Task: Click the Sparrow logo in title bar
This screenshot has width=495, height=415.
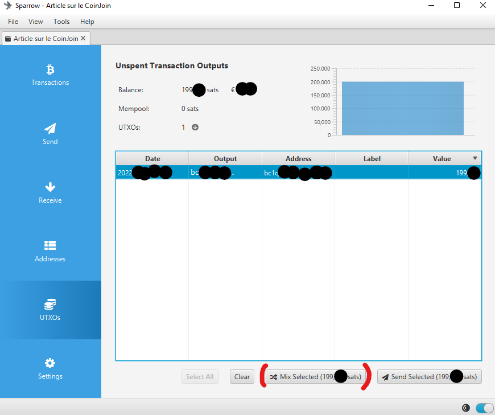Action: point(8,6)
